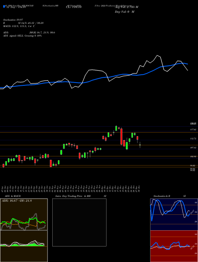Click the ADX '(MGR) 16.7, 21.9, 30.6' values
This screenshot has height=262, width=198.
(42, 33)
